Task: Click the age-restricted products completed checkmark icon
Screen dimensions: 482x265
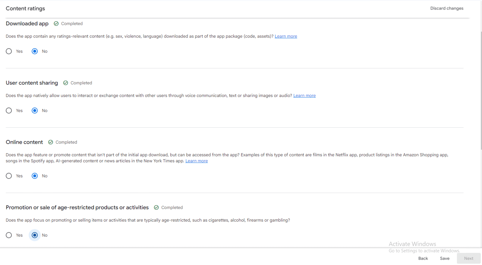Action: click(x=156, y=207)
